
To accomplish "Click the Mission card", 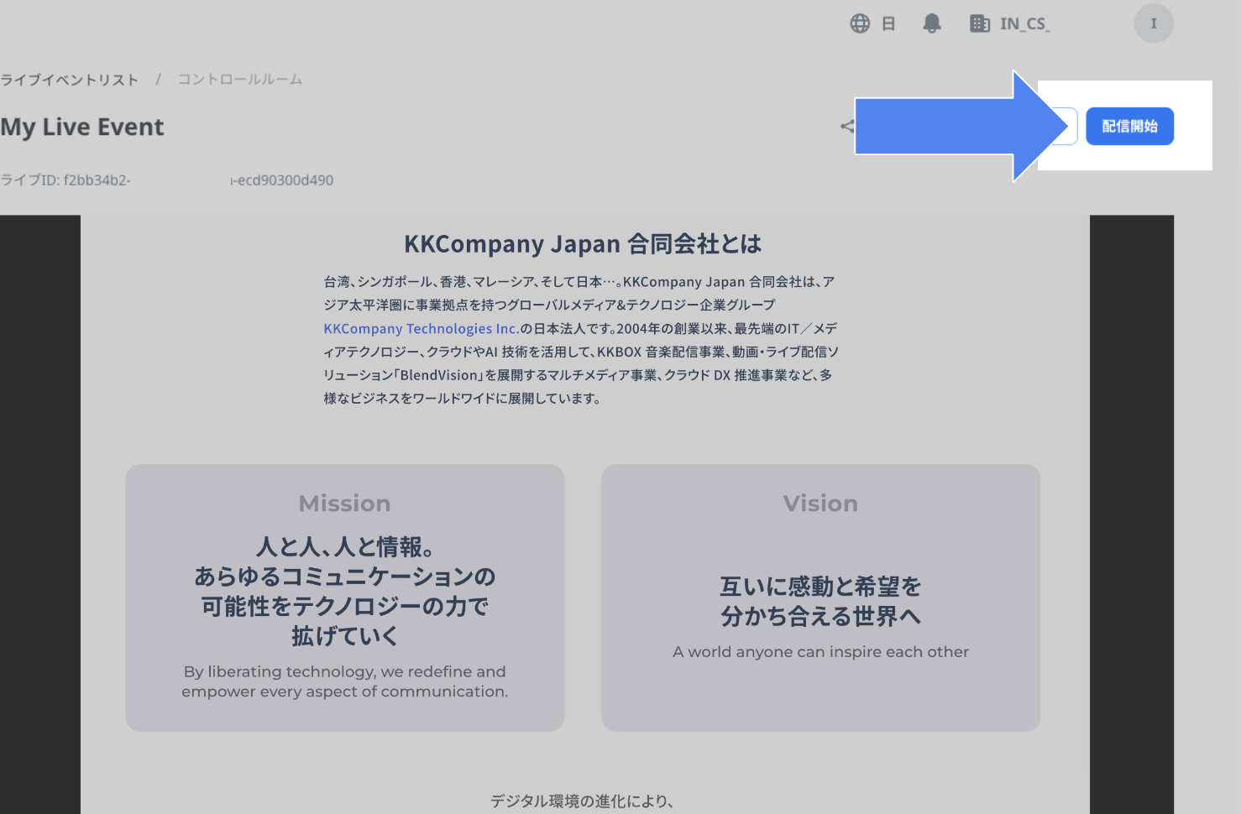I will (345, 597).
